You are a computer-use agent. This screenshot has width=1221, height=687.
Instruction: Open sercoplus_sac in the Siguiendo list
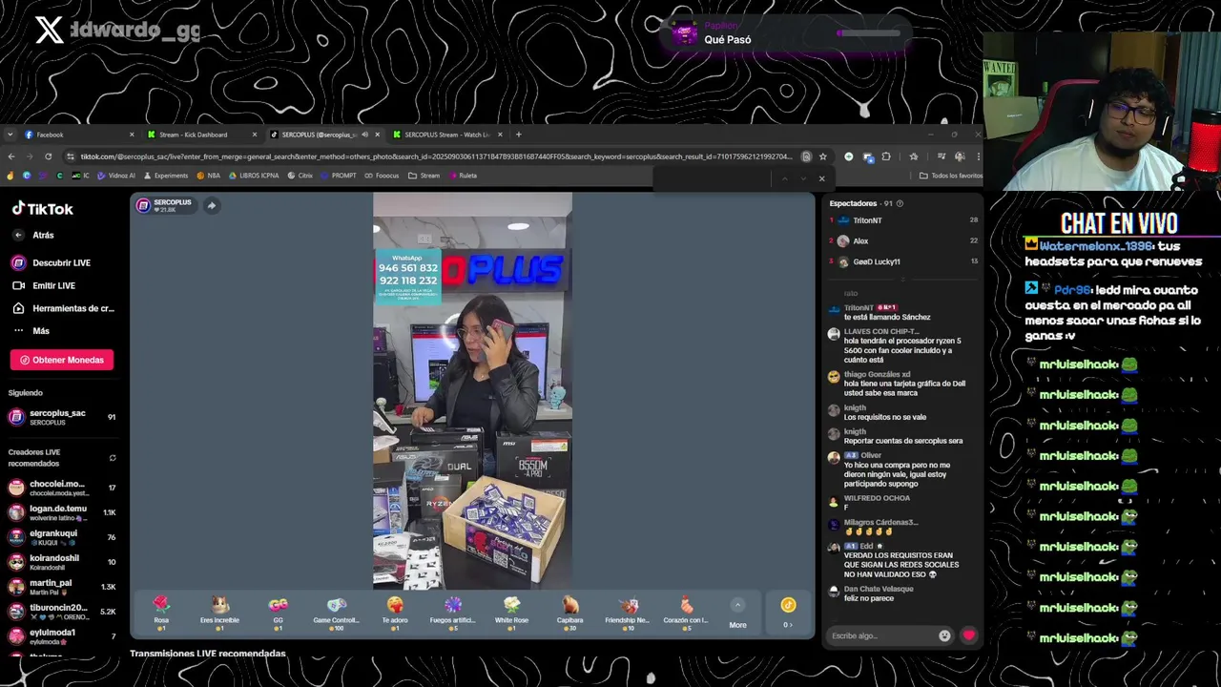(x=62, y=417)
